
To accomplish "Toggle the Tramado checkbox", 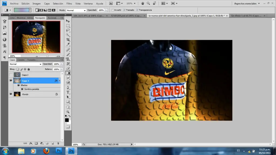I will (124, 10).
